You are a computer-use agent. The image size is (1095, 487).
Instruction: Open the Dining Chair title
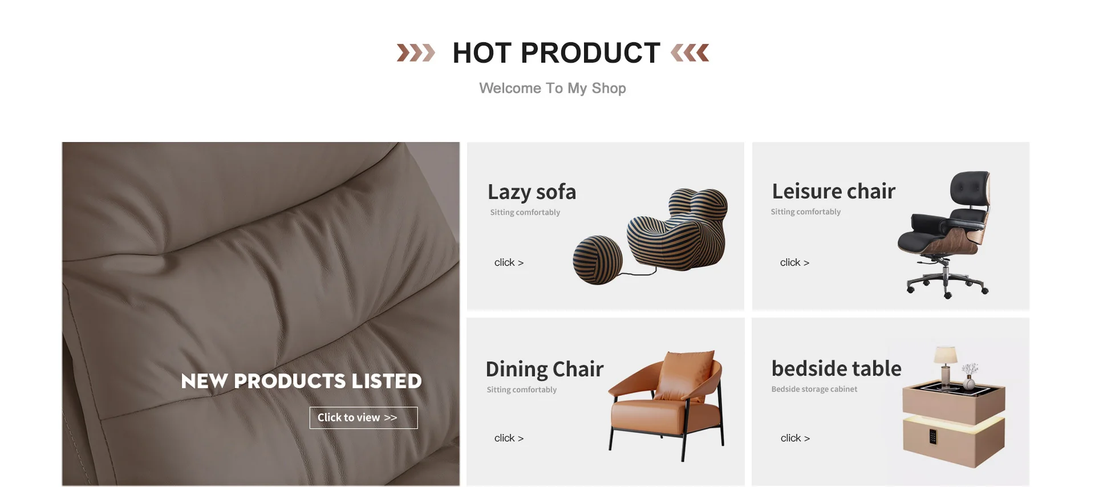pyautogui.click(x=545, y=370)
